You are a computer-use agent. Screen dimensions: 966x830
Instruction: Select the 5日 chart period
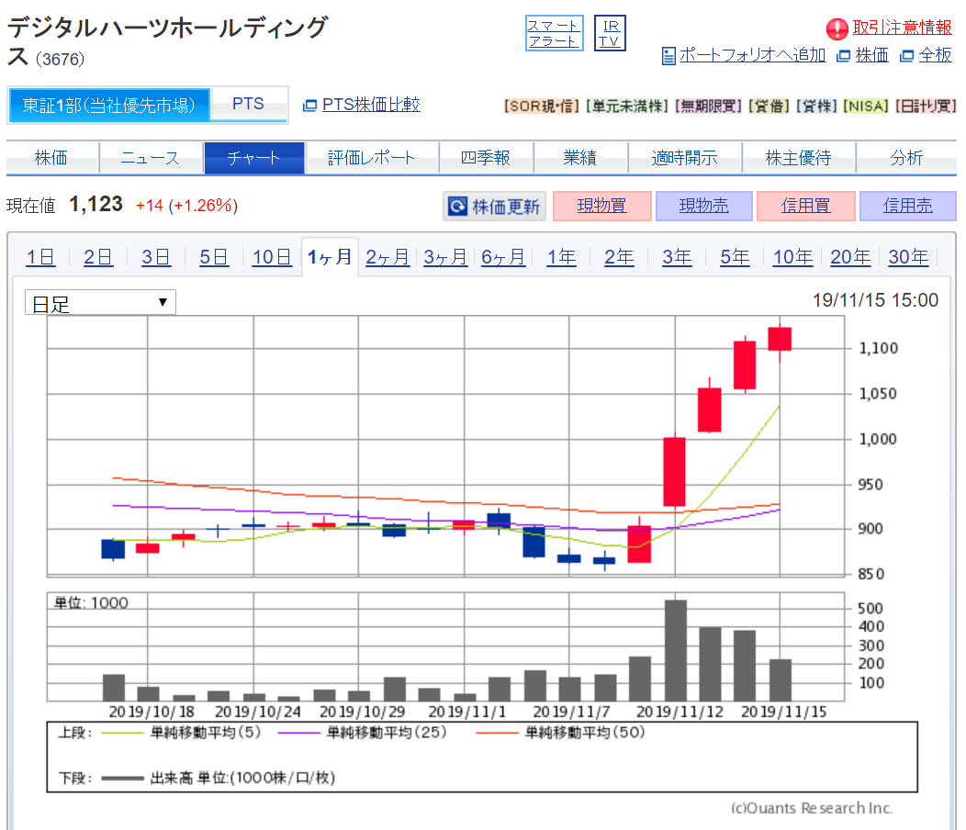point(214,257)
